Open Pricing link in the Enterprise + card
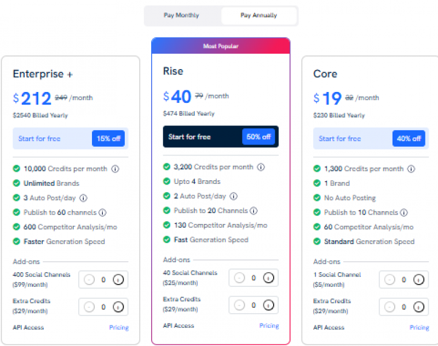Image resolution: width=438 pixels, height=346 pixels. [118, 327]
